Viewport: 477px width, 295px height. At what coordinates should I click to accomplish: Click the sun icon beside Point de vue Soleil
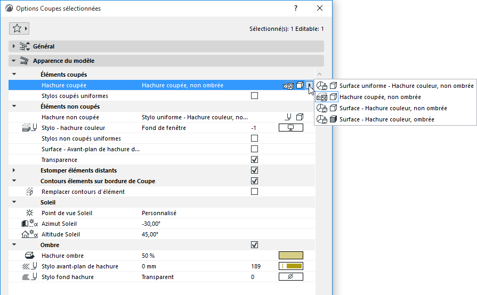point(29,212)
